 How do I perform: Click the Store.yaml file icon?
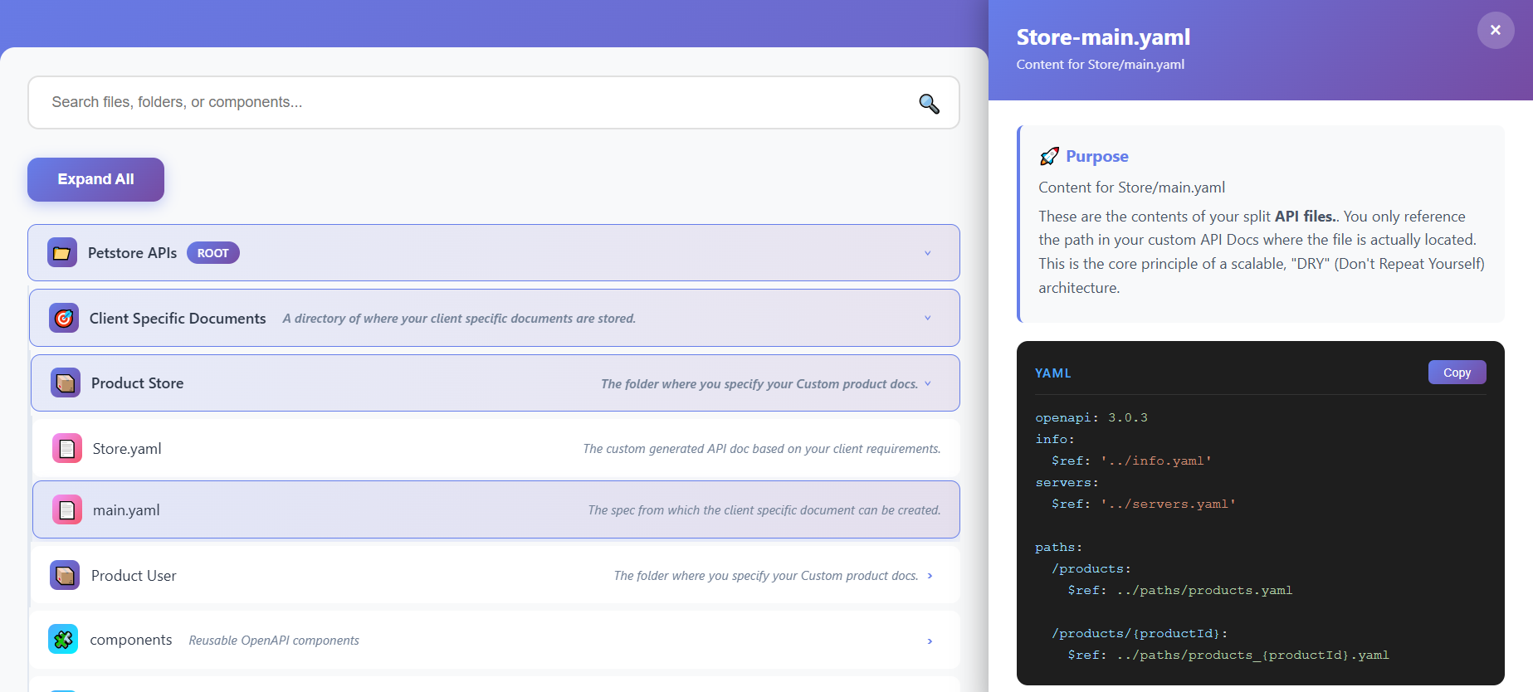click(67, 448)
